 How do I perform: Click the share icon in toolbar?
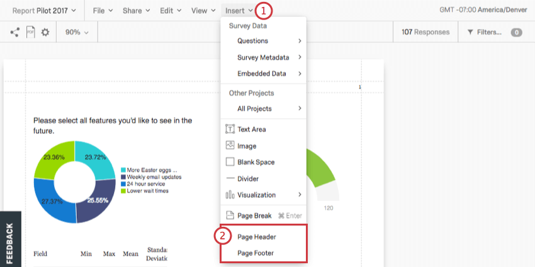pyautogui.click(x=14, y=32)
